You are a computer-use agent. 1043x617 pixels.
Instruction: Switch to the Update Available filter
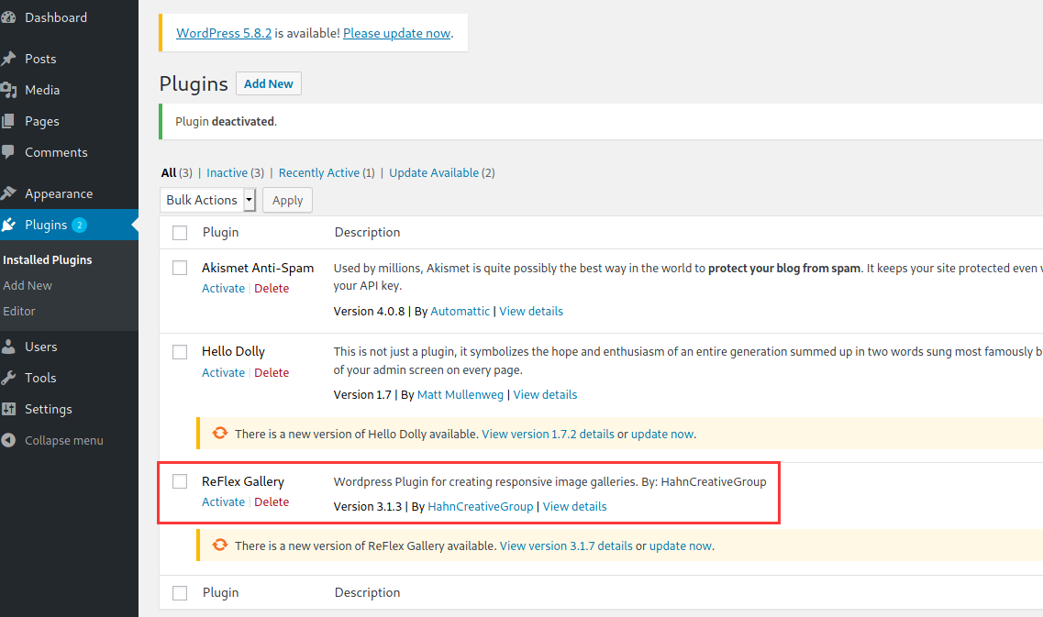pos(432,172)
